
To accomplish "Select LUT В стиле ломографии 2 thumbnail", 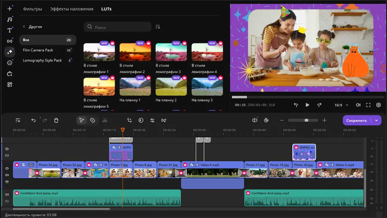I will click(135, 52).
